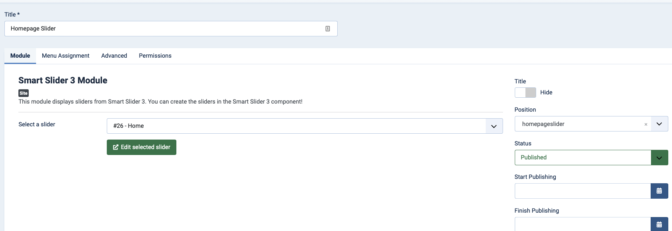Click the Position field label
The image size is (672, 231).
(x=525, y=110)
